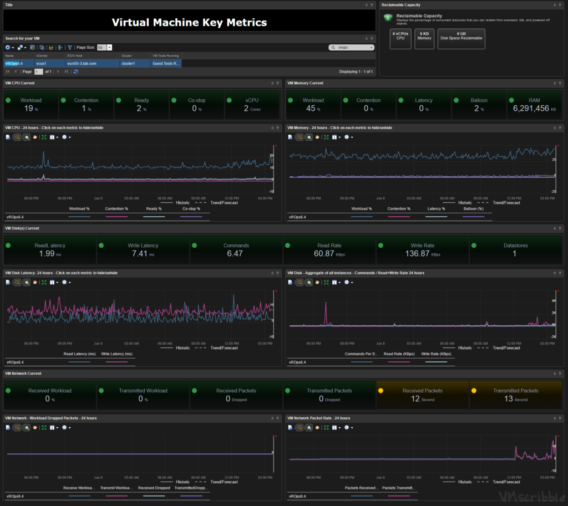
Task: Click the Memory reclaimable capacity box
Action: point(424,39)
